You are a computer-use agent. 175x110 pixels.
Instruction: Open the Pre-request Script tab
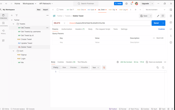coord(103,29)
